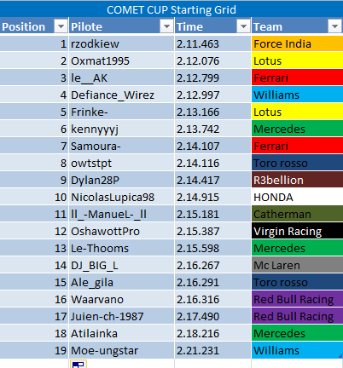343x368 pixels.
Task: Click the white HONDA team cell
Action: click(297, 197)
